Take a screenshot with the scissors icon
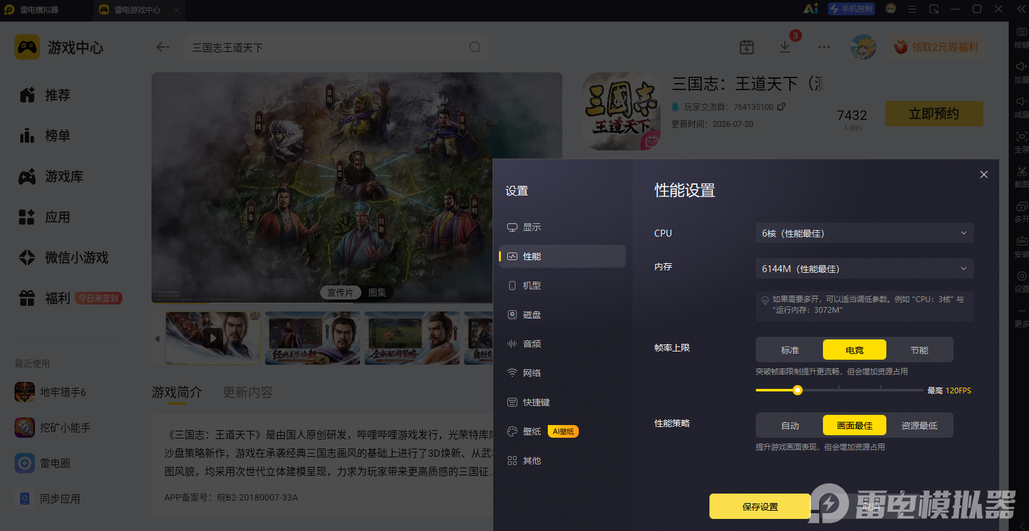This screenshot has width=1029, height=531. 1021,176
